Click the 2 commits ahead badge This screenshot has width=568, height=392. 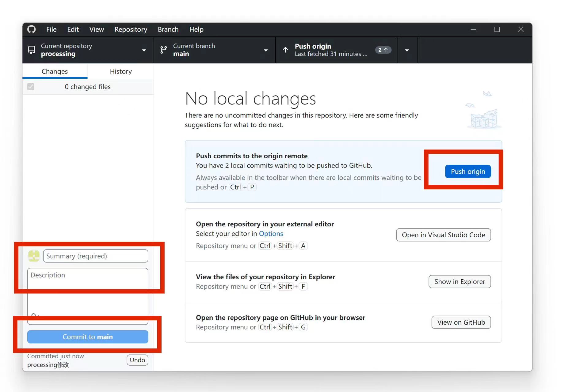tap(383, 50)
